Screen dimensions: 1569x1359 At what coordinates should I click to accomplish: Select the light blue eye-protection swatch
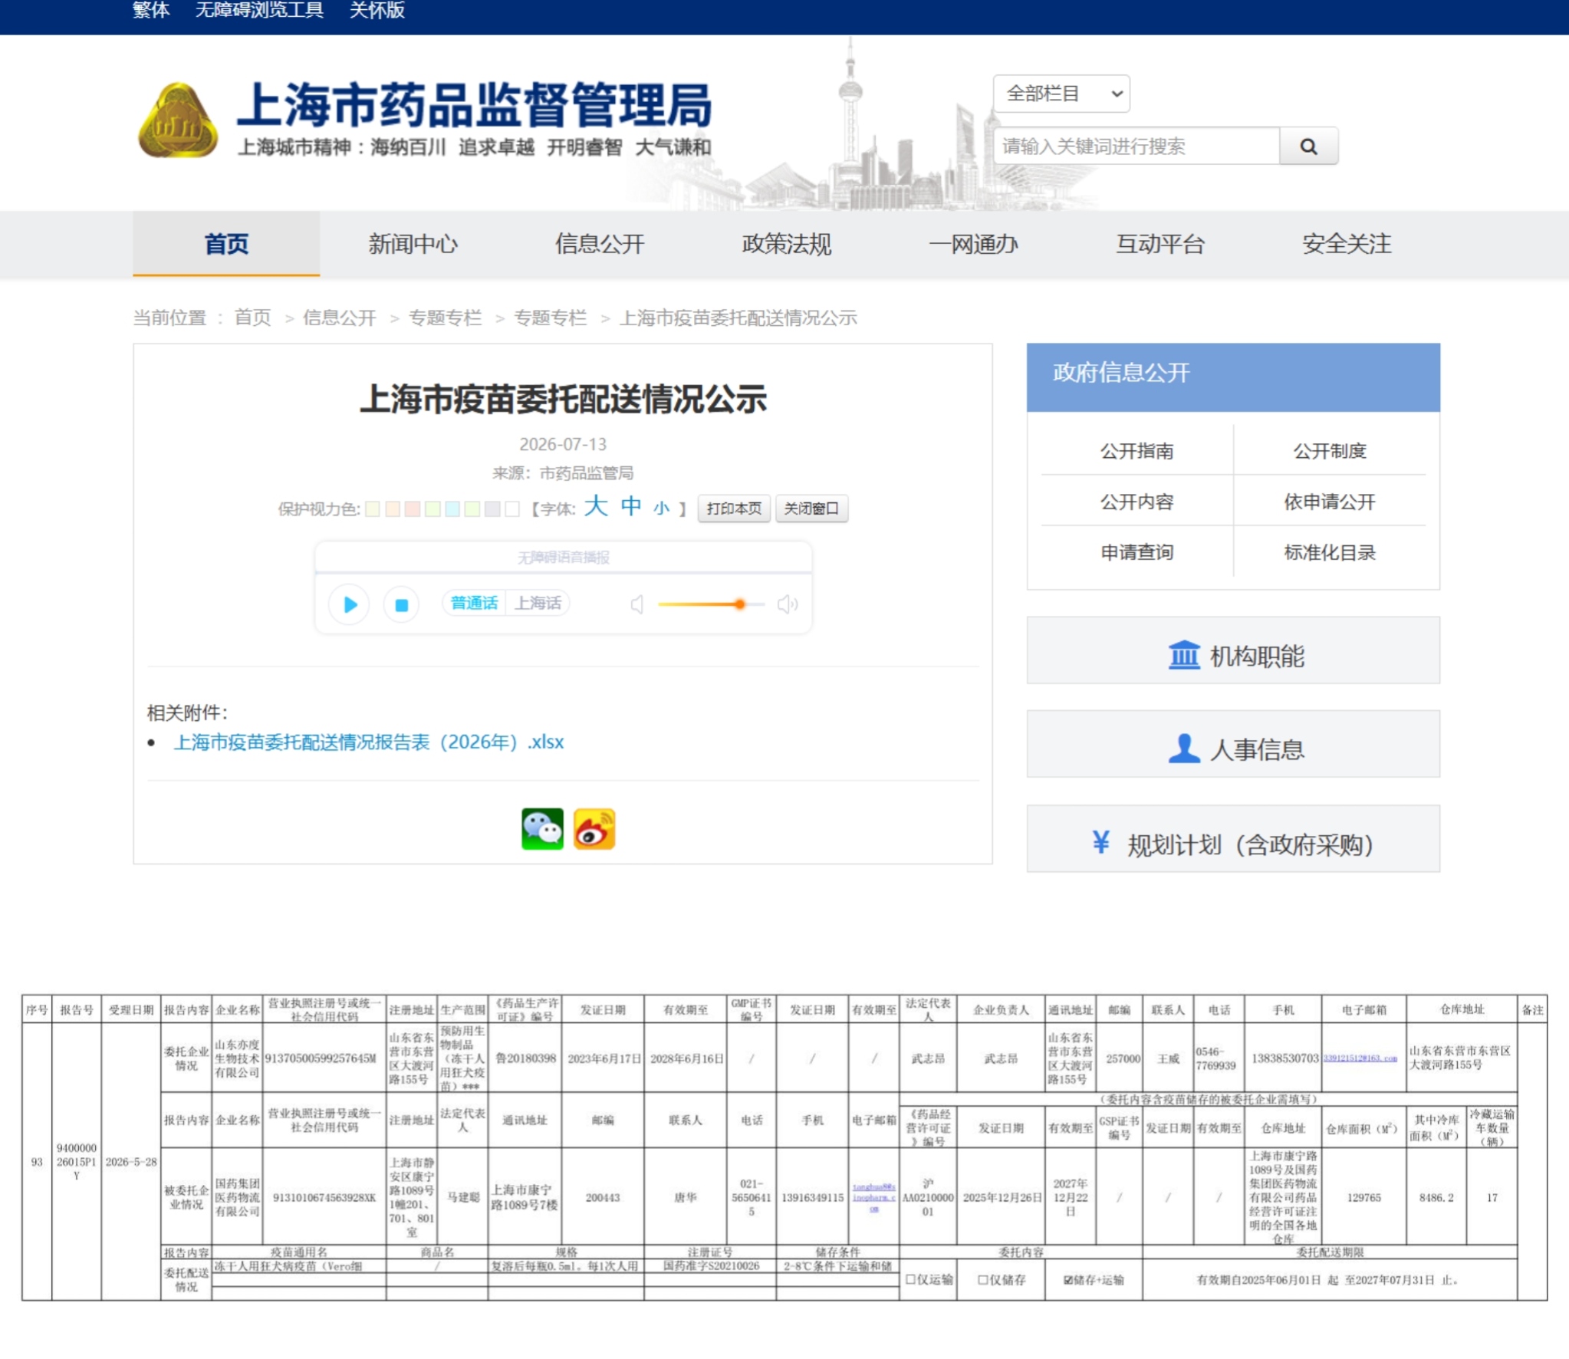click(452, 508)
